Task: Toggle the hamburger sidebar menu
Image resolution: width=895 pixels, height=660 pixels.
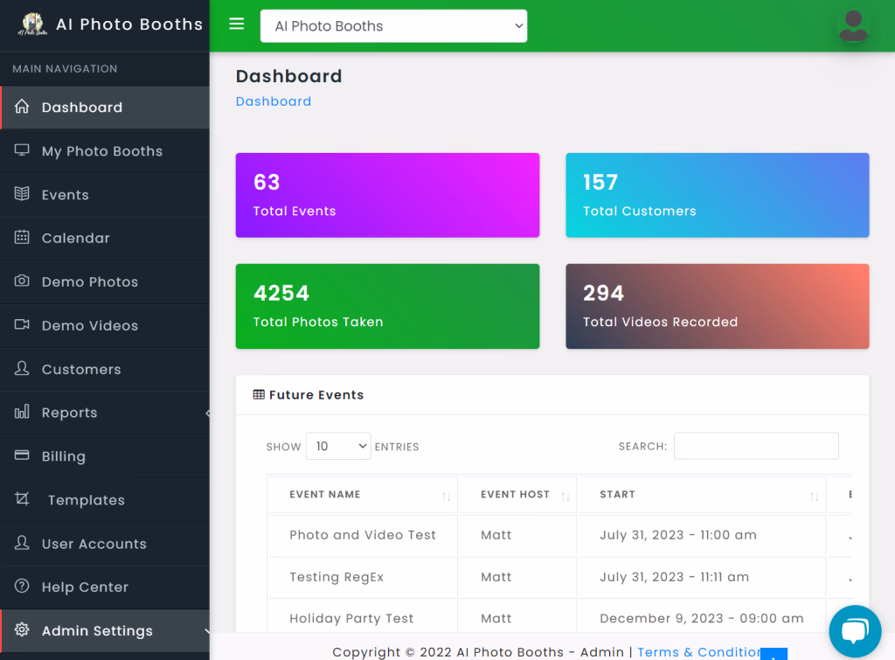Action: pyautogui.click(x=236, y=24)
